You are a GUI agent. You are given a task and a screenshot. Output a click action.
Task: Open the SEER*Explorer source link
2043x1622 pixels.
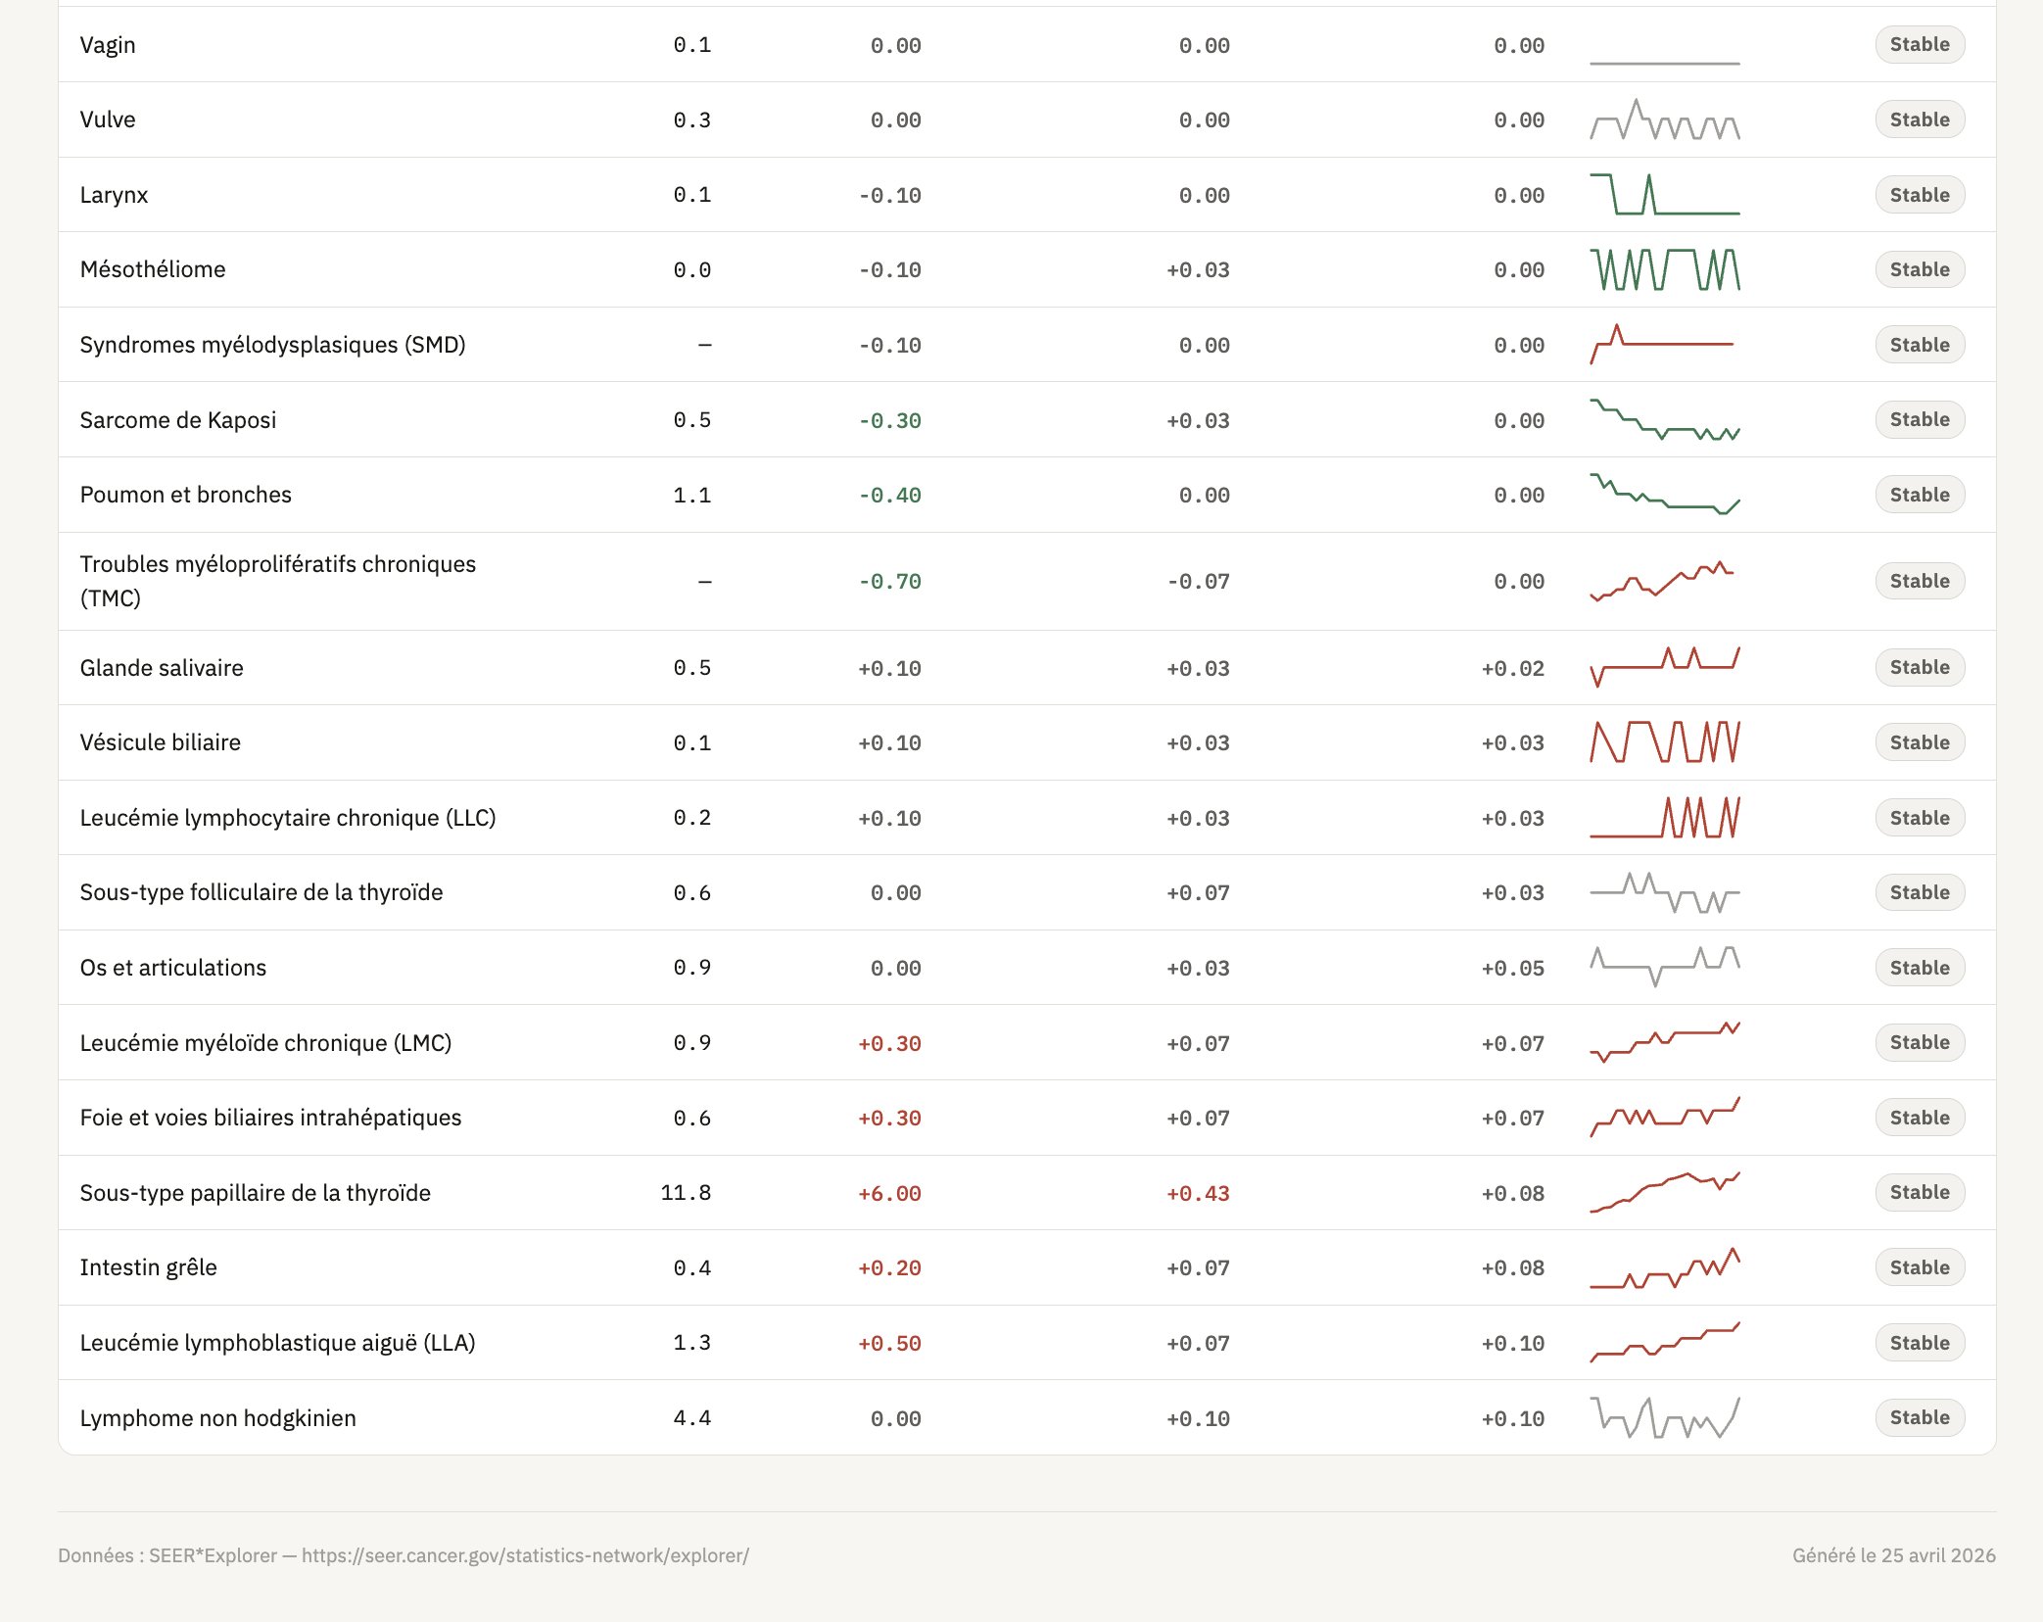point(525,1555)
